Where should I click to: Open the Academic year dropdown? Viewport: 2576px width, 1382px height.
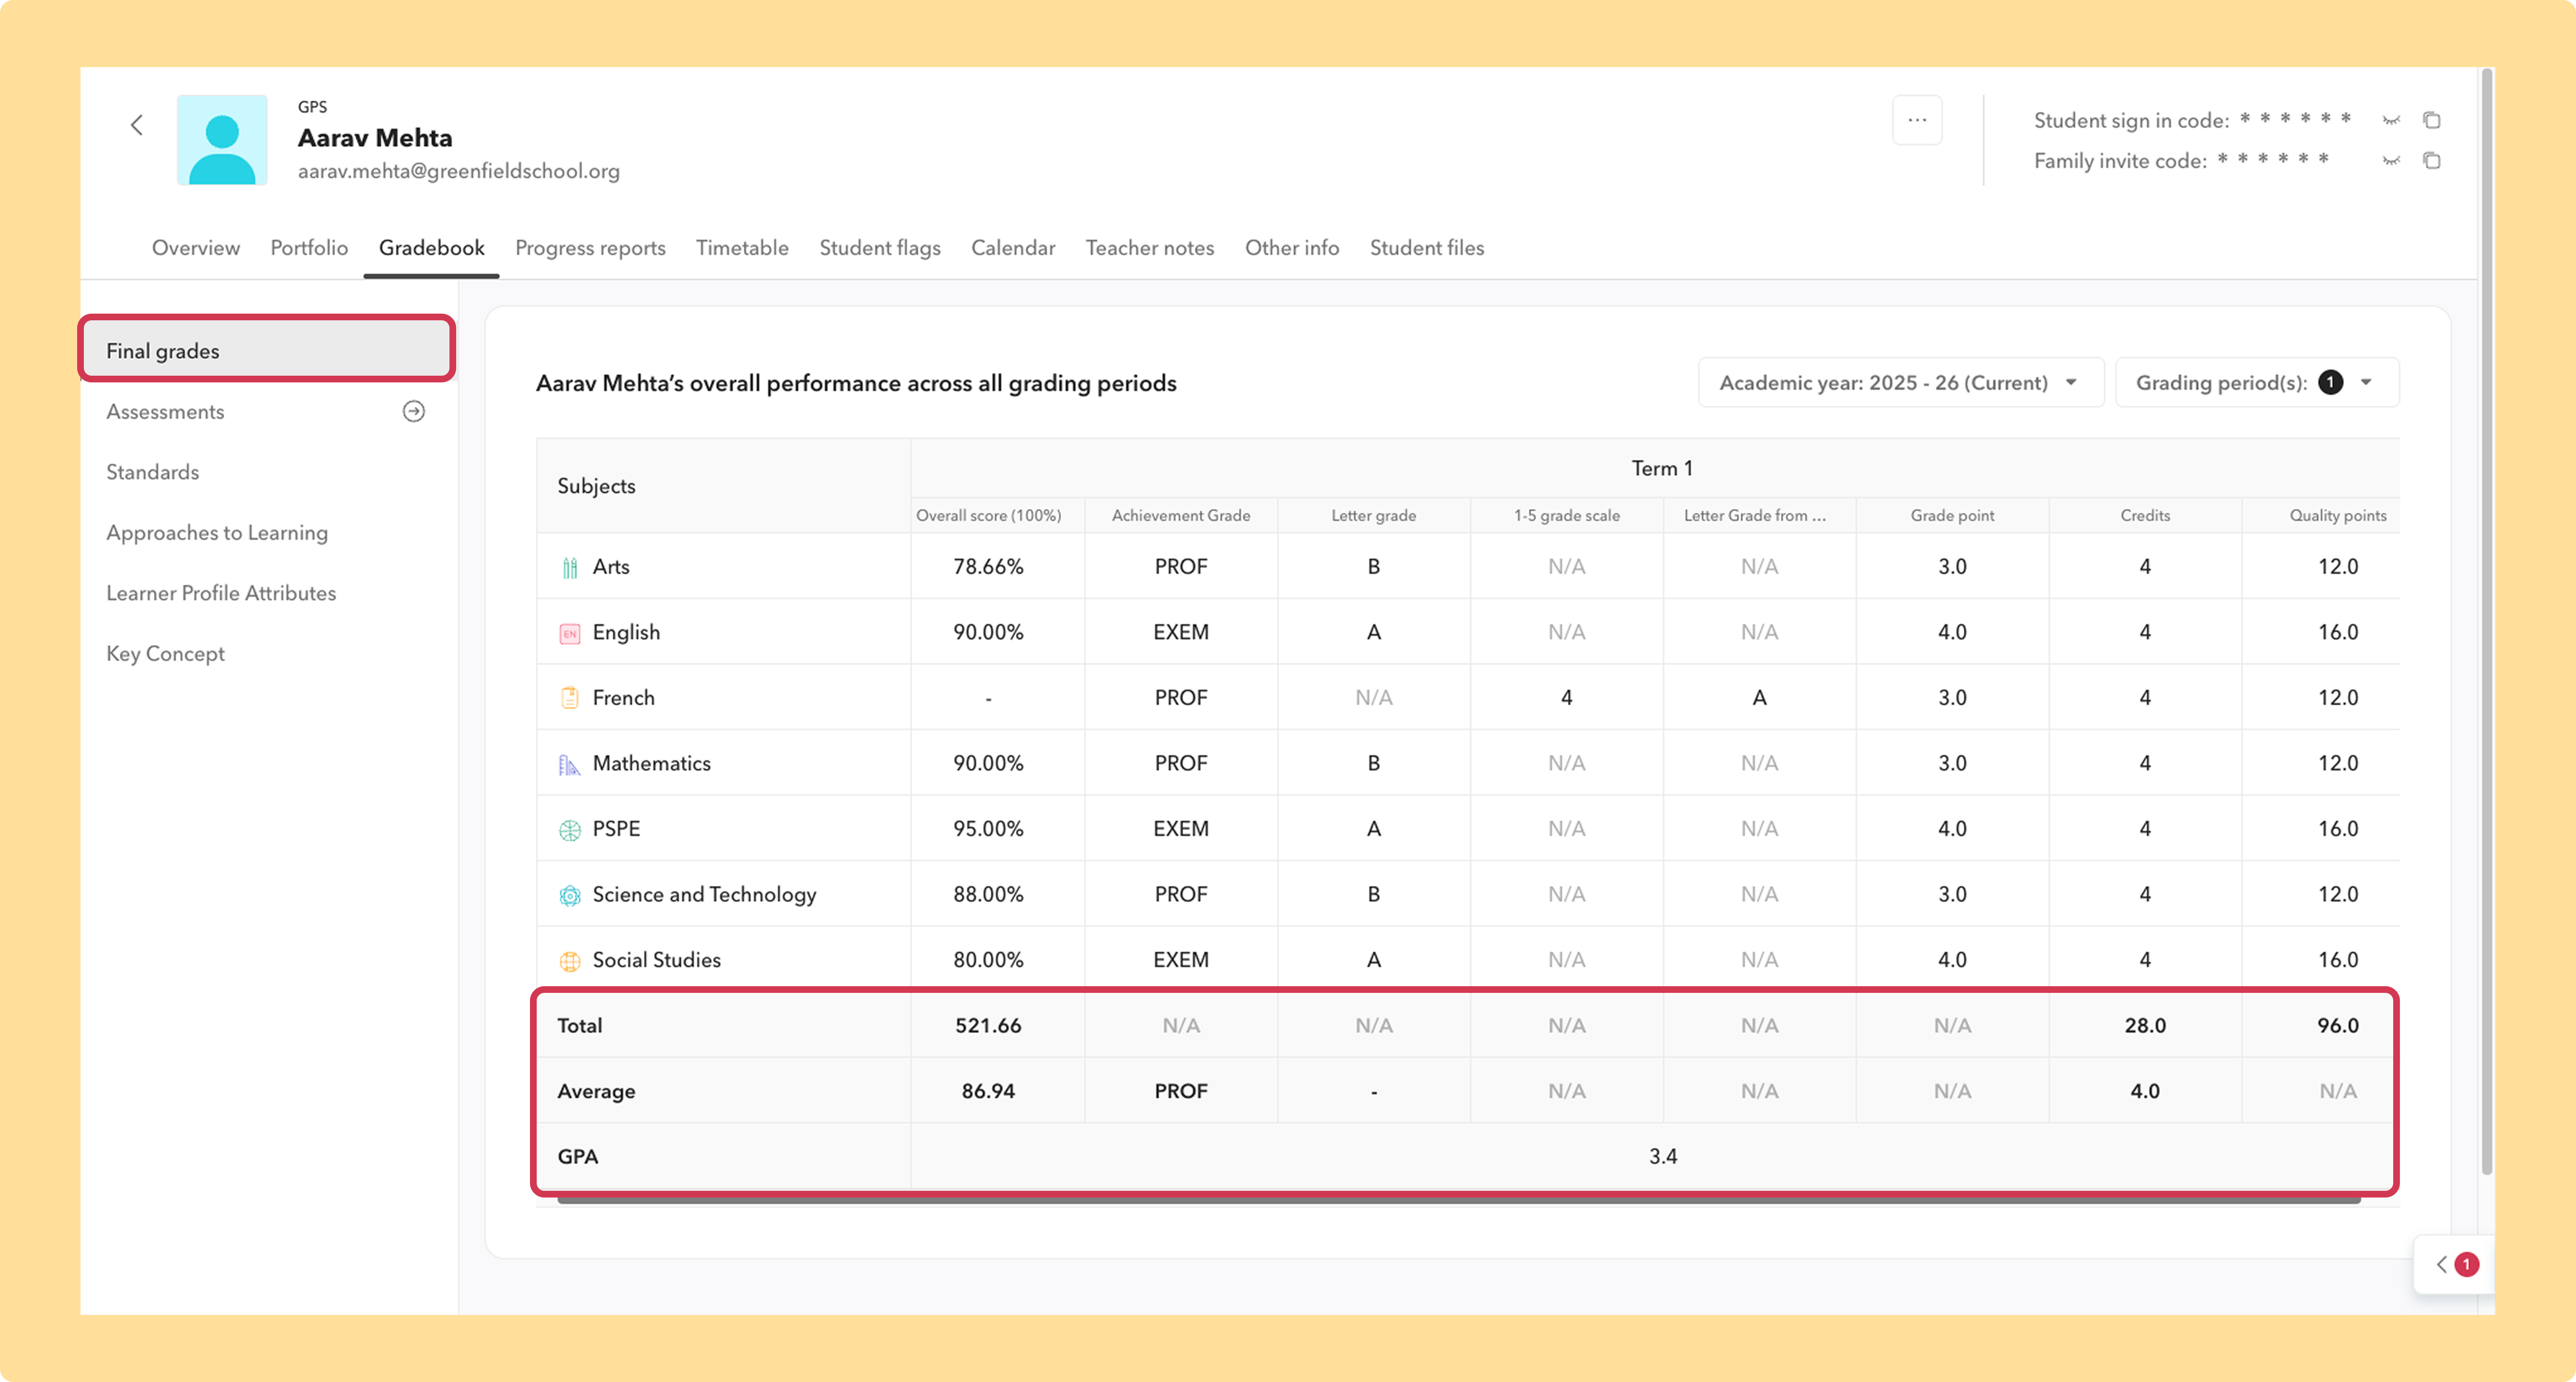(1900, 383)
